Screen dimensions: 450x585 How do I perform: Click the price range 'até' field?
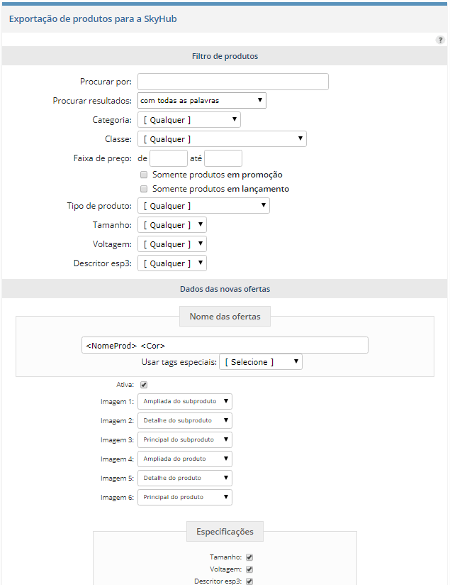click(x=223, y=158)
